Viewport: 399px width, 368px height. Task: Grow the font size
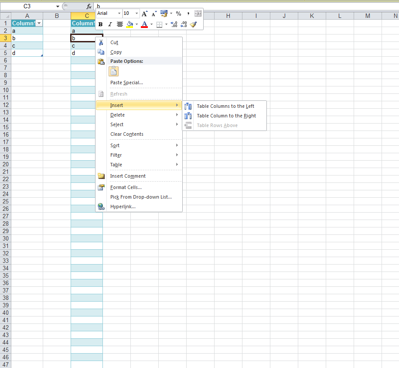(144, 14)
